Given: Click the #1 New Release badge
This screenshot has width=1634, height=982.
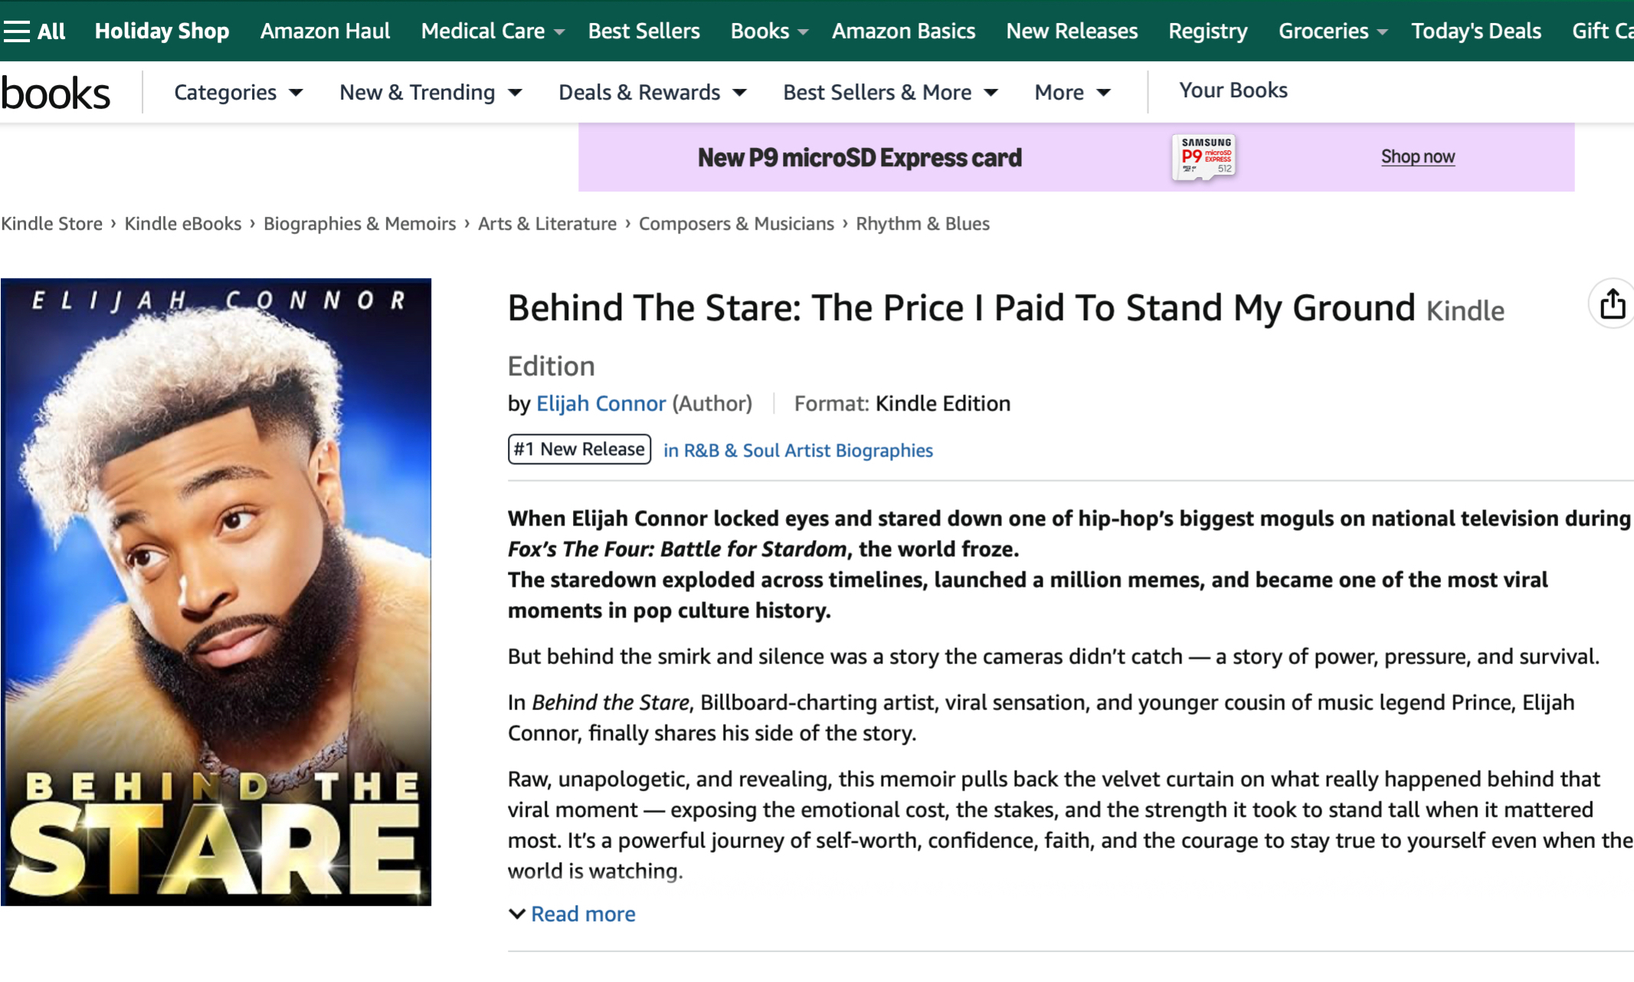Looking at the screenshot, I should [x=579, y=449].
